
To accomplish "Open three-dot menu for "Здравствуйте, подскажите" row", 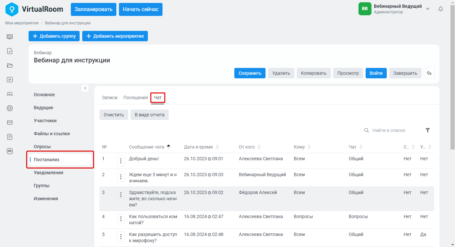I will point(121,194).
